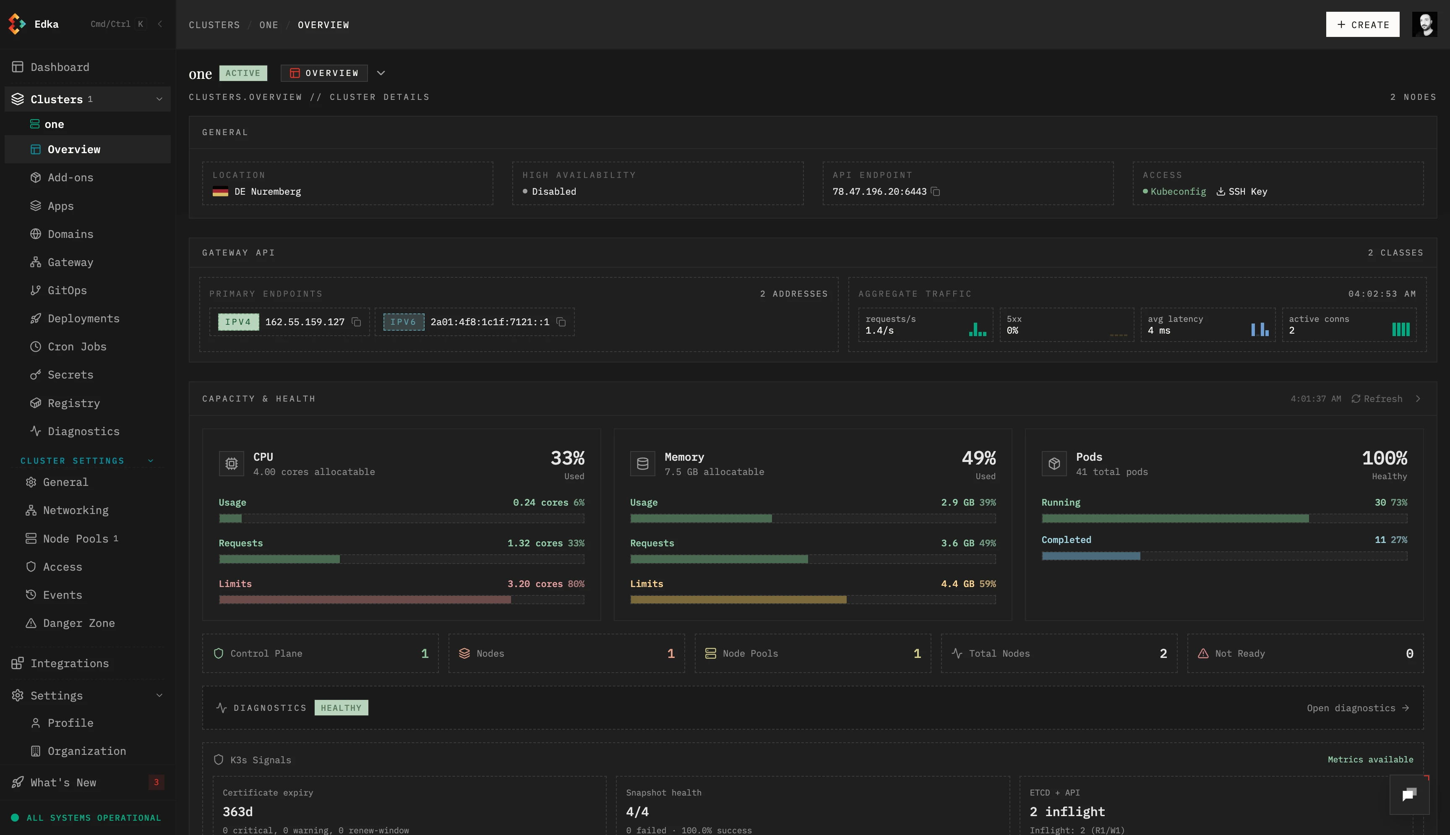Viewport: 1450px width, 835px height.
Task: Open the Overview view dropdown chevron
Action: point(381,73)
